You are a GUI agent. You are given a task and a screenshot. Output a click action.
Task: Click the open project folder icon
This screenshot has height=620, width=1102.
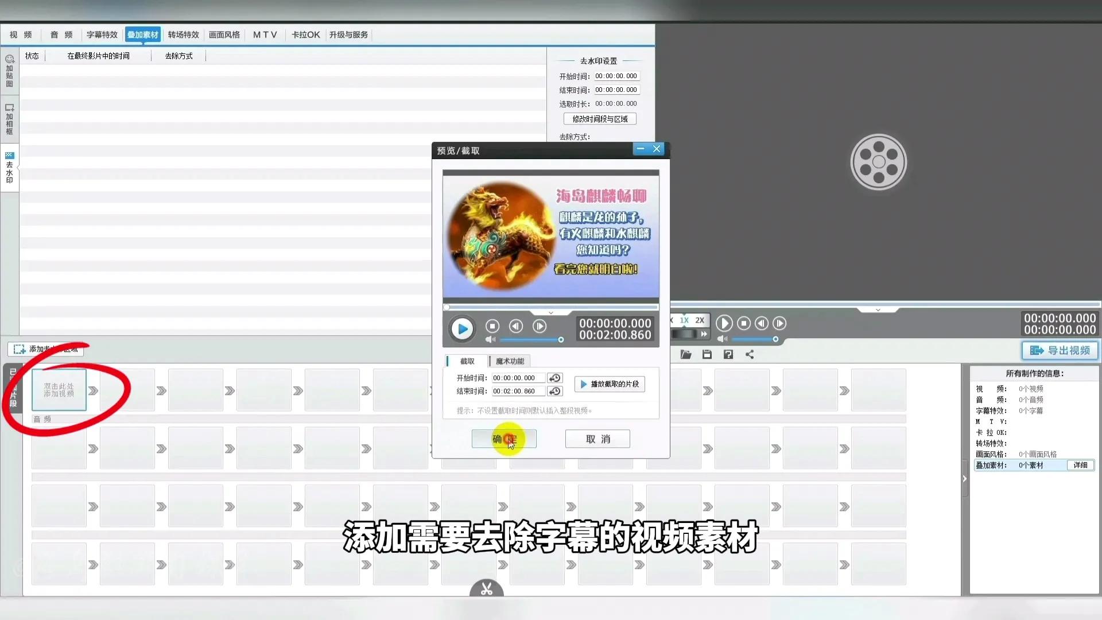(x=686, y=354)
